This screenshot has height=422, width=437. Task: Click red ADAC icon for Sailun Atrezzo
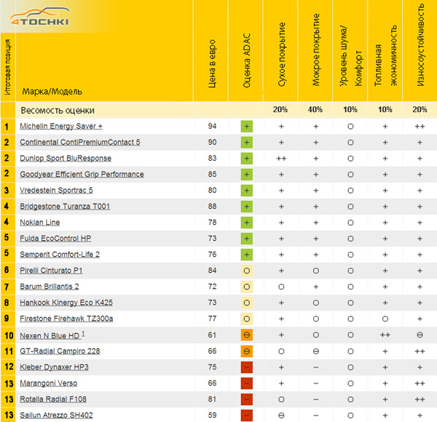click(x=247, y=415)
